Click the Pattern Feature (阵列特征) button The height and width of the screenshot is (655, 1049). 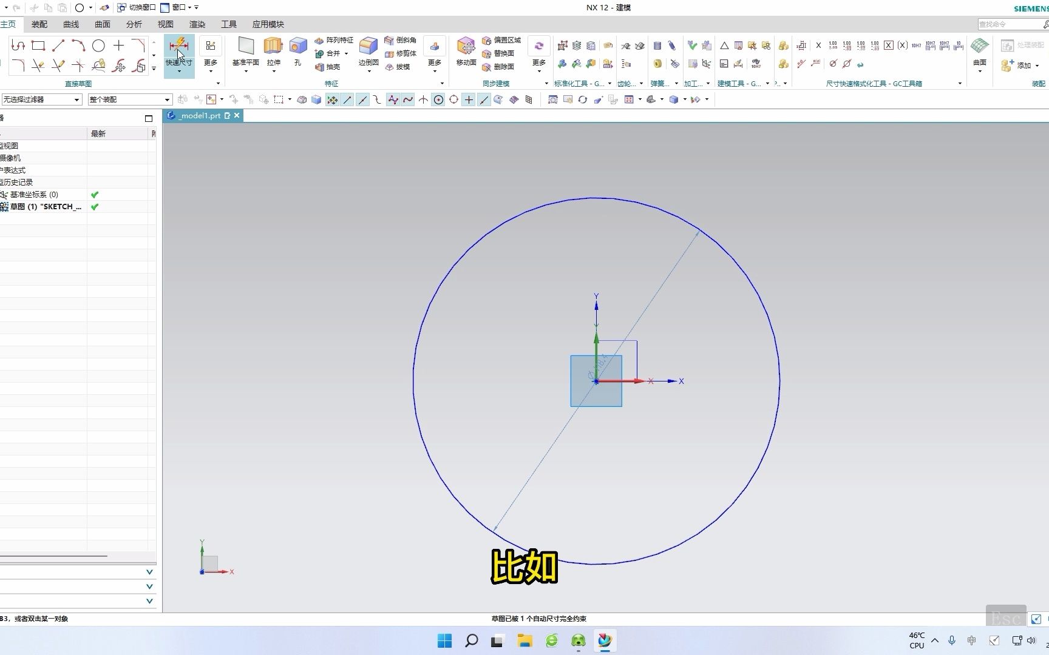coord(334,40)
